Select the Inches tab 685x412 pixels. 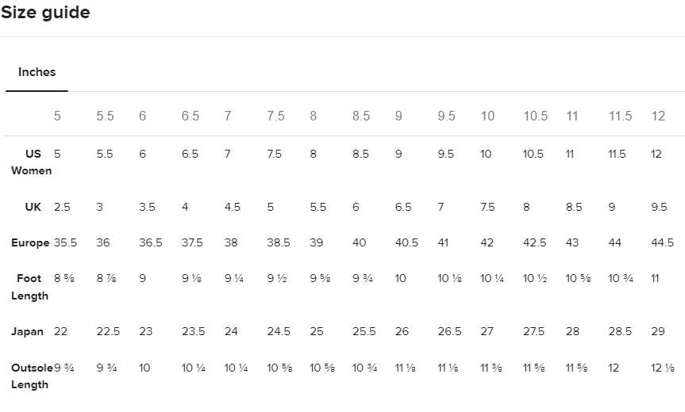[37, 72]
